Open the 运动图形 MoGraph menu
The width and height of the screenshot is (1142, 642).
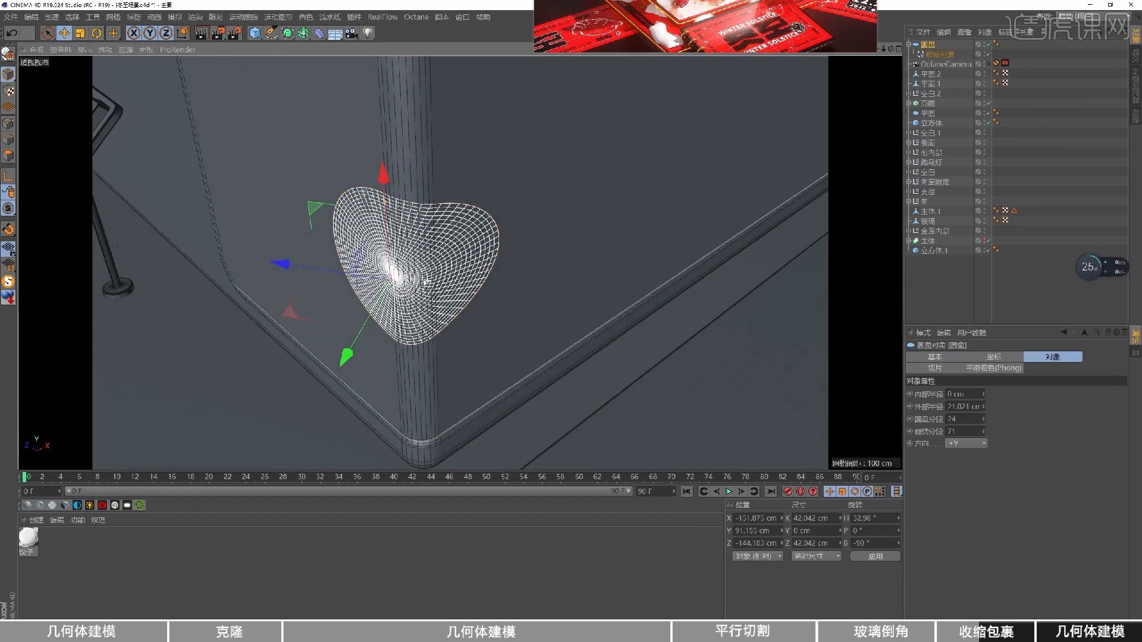pyautogui.click(x=278, y=17)
